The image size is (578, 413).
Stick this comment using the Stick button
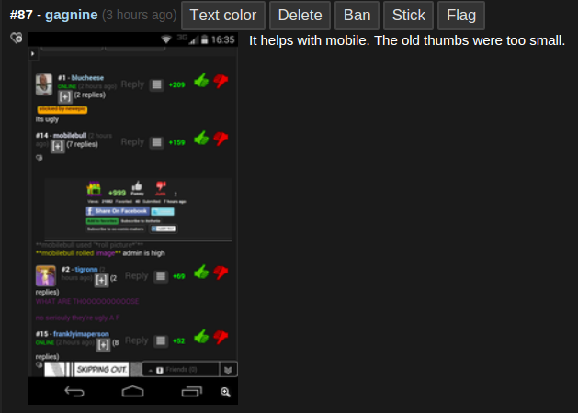[408, 16]
